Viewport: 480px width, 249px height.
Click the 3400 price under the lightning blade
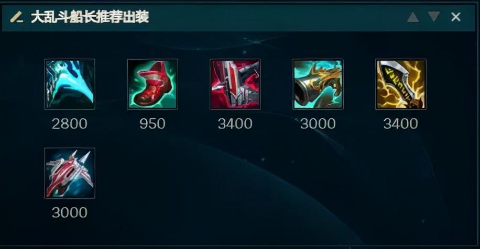click(401, 123)
